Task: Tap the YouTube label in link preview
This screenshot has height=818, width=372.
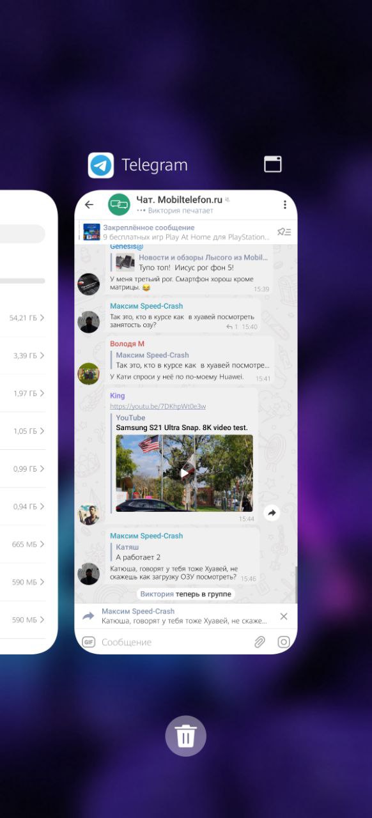Action: point(130,417)
